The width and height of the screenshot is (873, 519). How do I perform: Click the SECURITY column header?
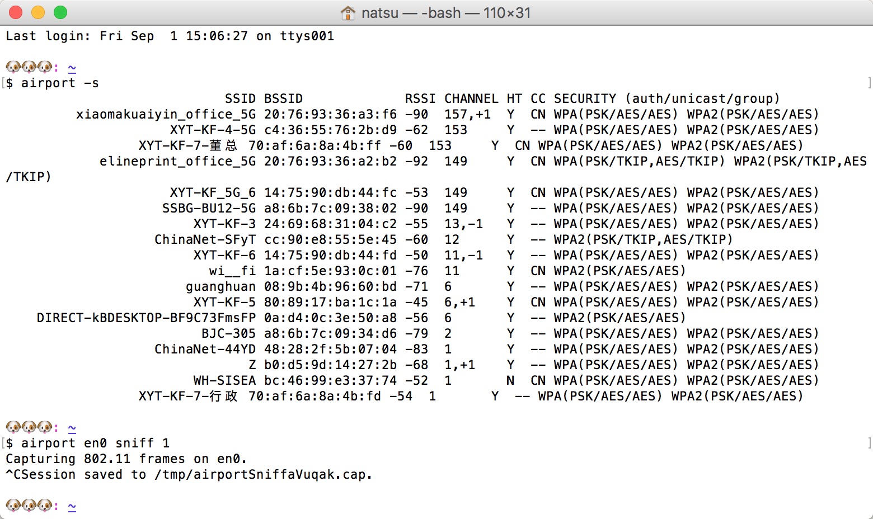[x=585, y=99]
